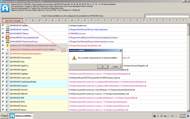Select the ssv.dll path in red

[85, 46]
